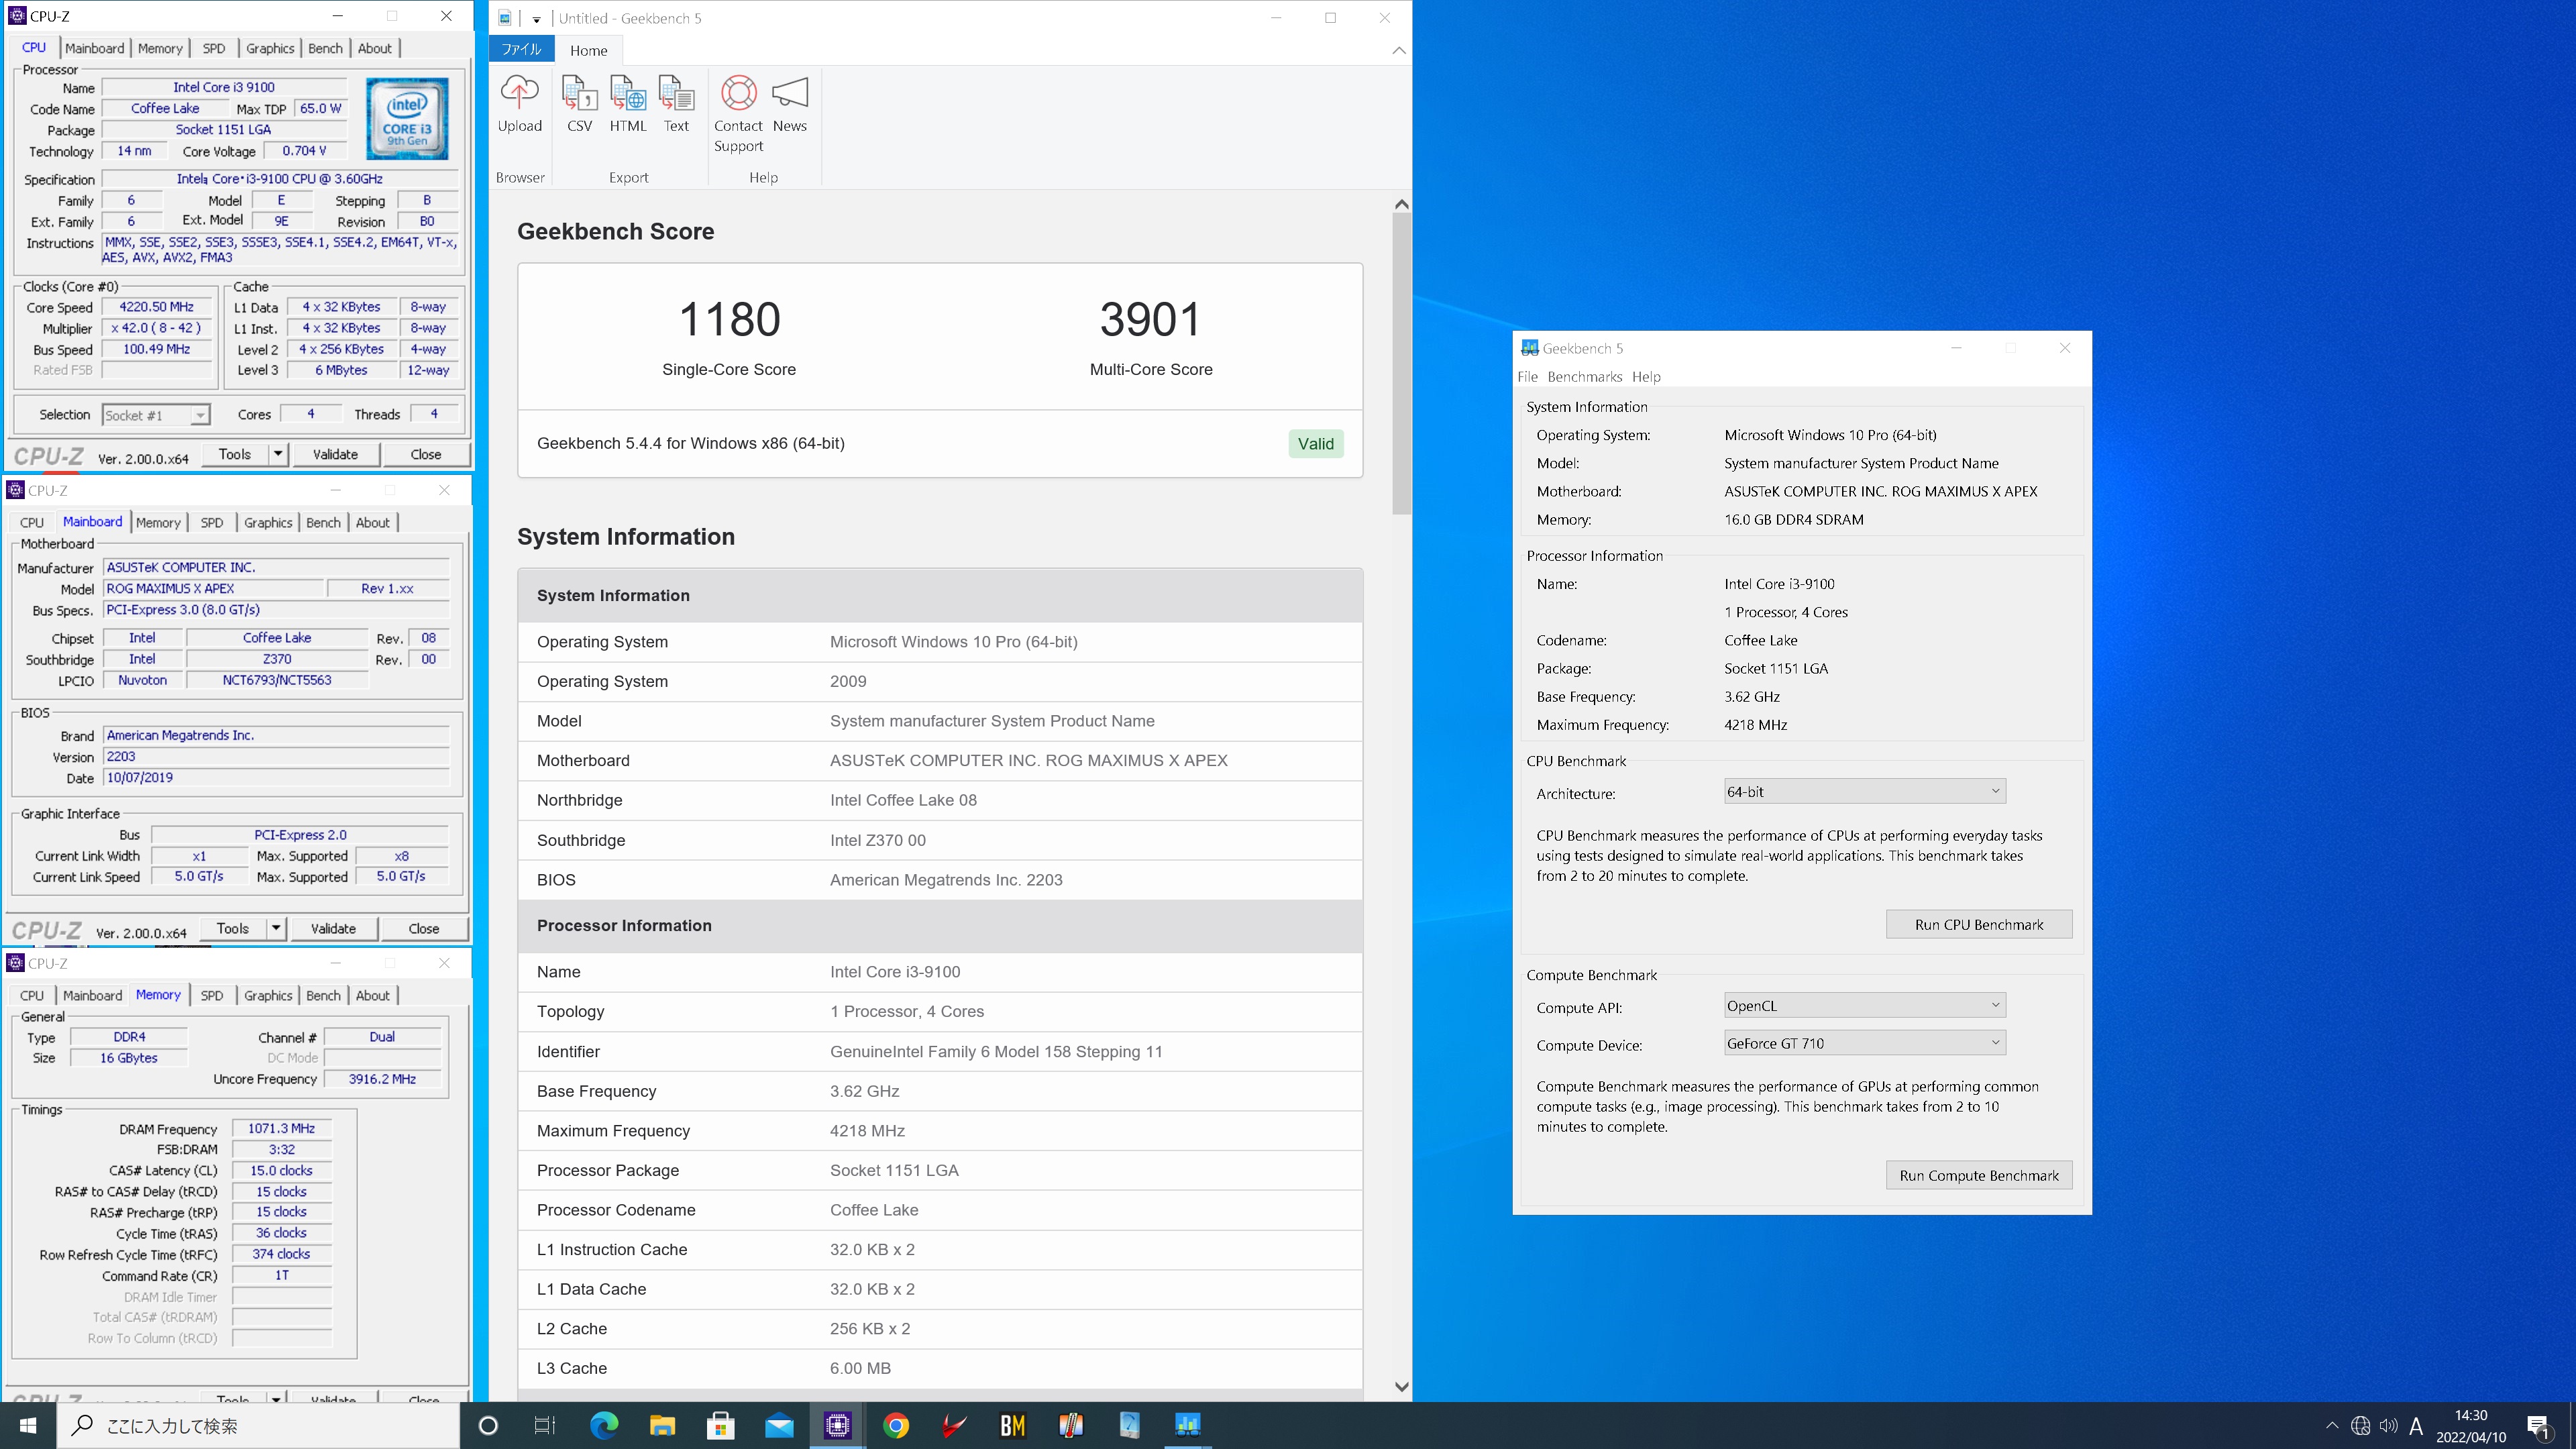Screen dimensions: 2576x1449
Task: Open Contact Support in Geekbench ribbon
Action: coord(738,113)
